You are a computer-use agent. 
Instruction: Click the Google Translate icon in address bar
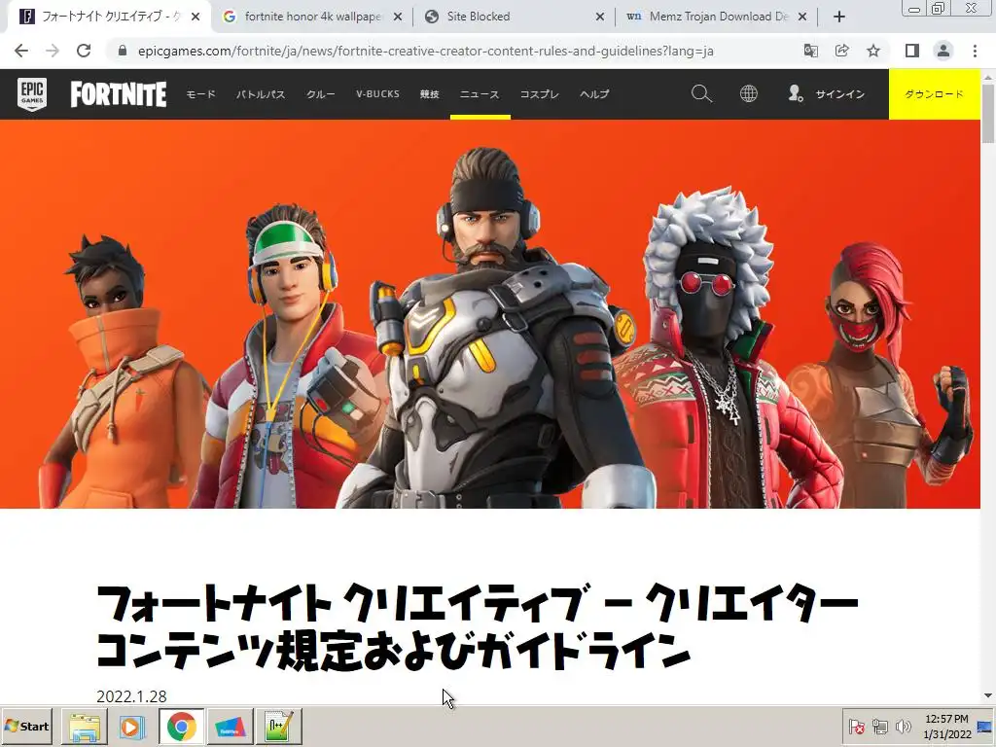(x=811, y=51)
